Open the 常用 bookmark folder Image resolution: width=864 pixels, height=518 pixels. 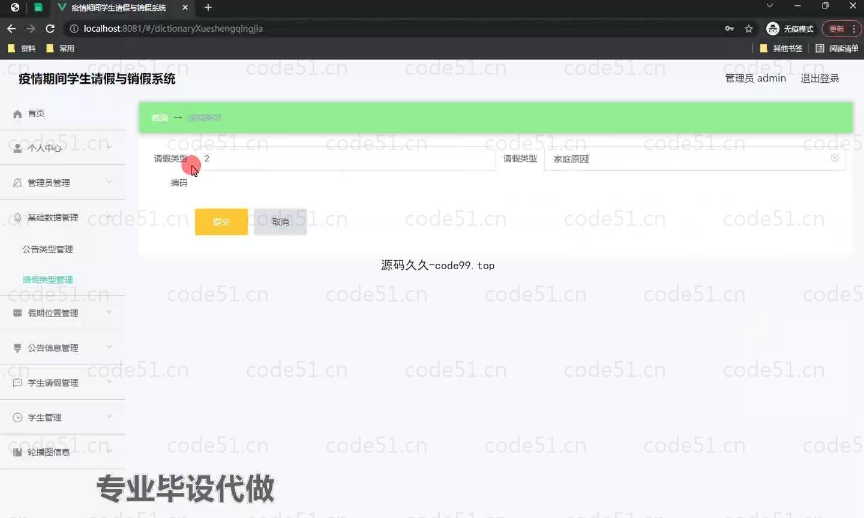(60, 48)
